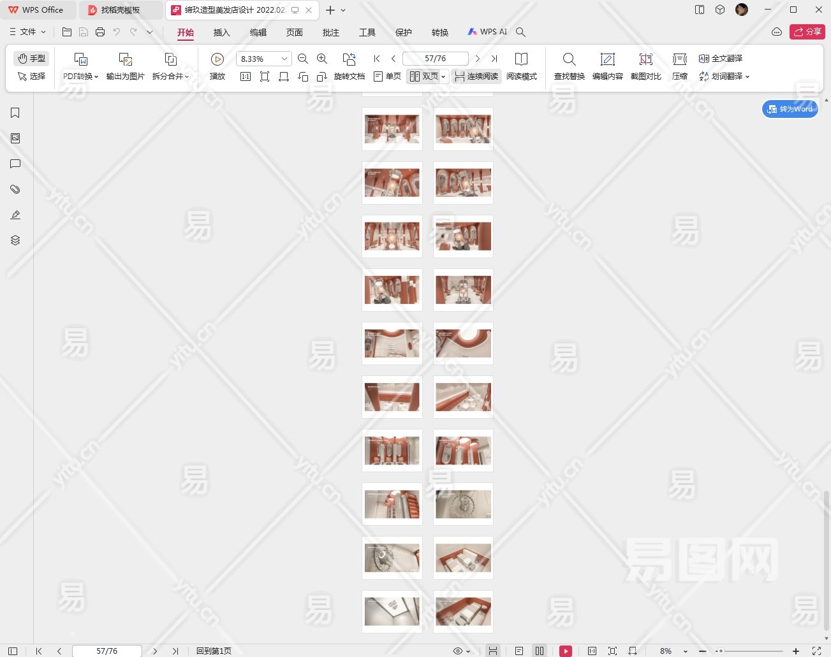Toggle continuous reading mode
Image resolution: width=831 pixels, height=657 pixels.
476,76
